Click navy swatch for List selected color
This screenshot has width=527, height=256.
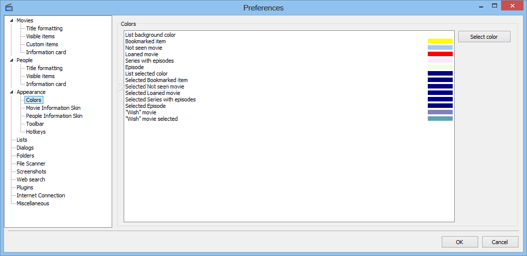tap(440, 74)
